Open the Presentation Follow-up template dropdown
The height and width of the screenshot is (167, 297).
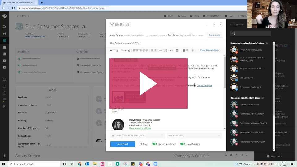[x=210, y=50]
